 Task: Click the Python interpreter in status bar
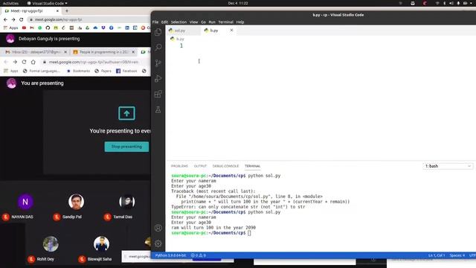click(x=170, y=255)
